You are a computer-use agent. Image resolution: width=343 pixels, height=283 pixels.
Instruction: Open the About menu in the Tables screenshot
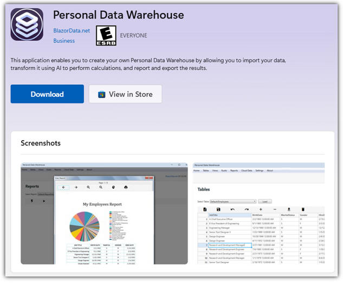[x=270, y=170]
